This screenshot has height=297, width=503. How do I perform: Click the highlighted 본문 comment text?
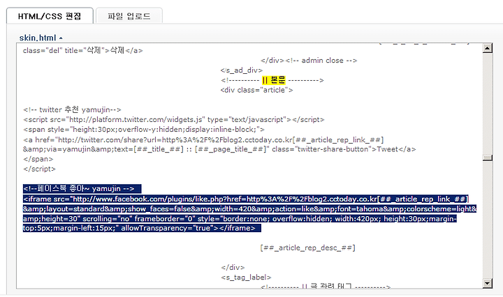273,80
